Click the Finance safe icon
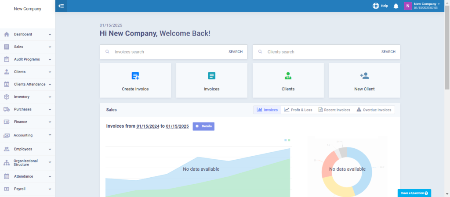 [x=7, y=122]
